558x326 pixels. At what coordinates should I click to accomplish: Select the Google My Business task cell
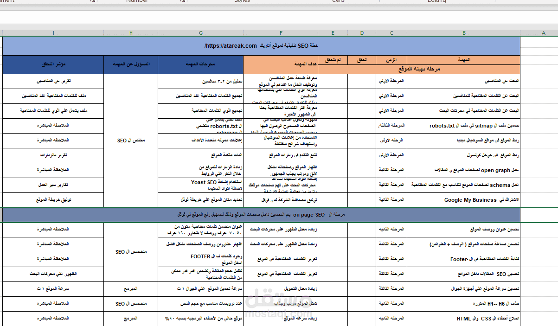click(464, 200)
